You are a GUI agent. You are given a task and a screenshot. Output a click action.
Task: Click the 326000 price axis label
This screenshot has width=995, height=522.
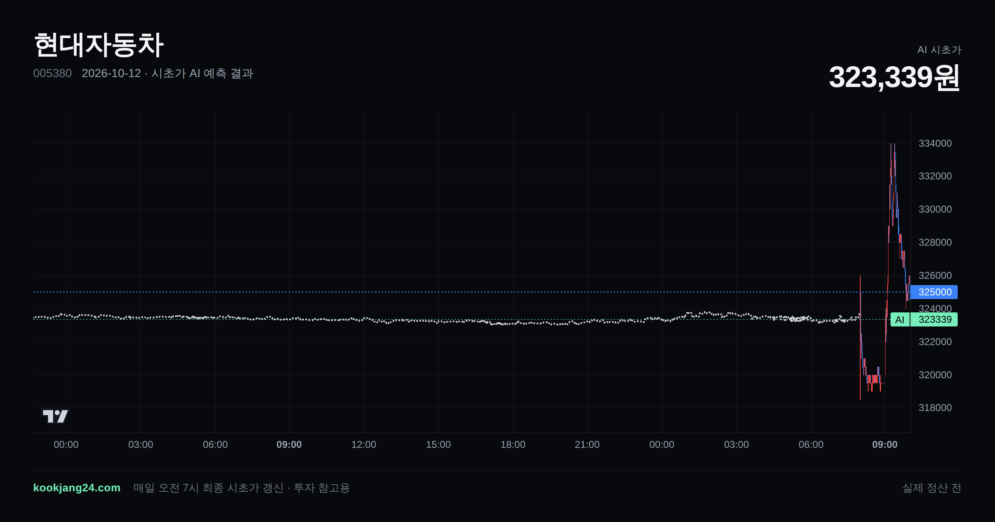click(x=935, y=275)
